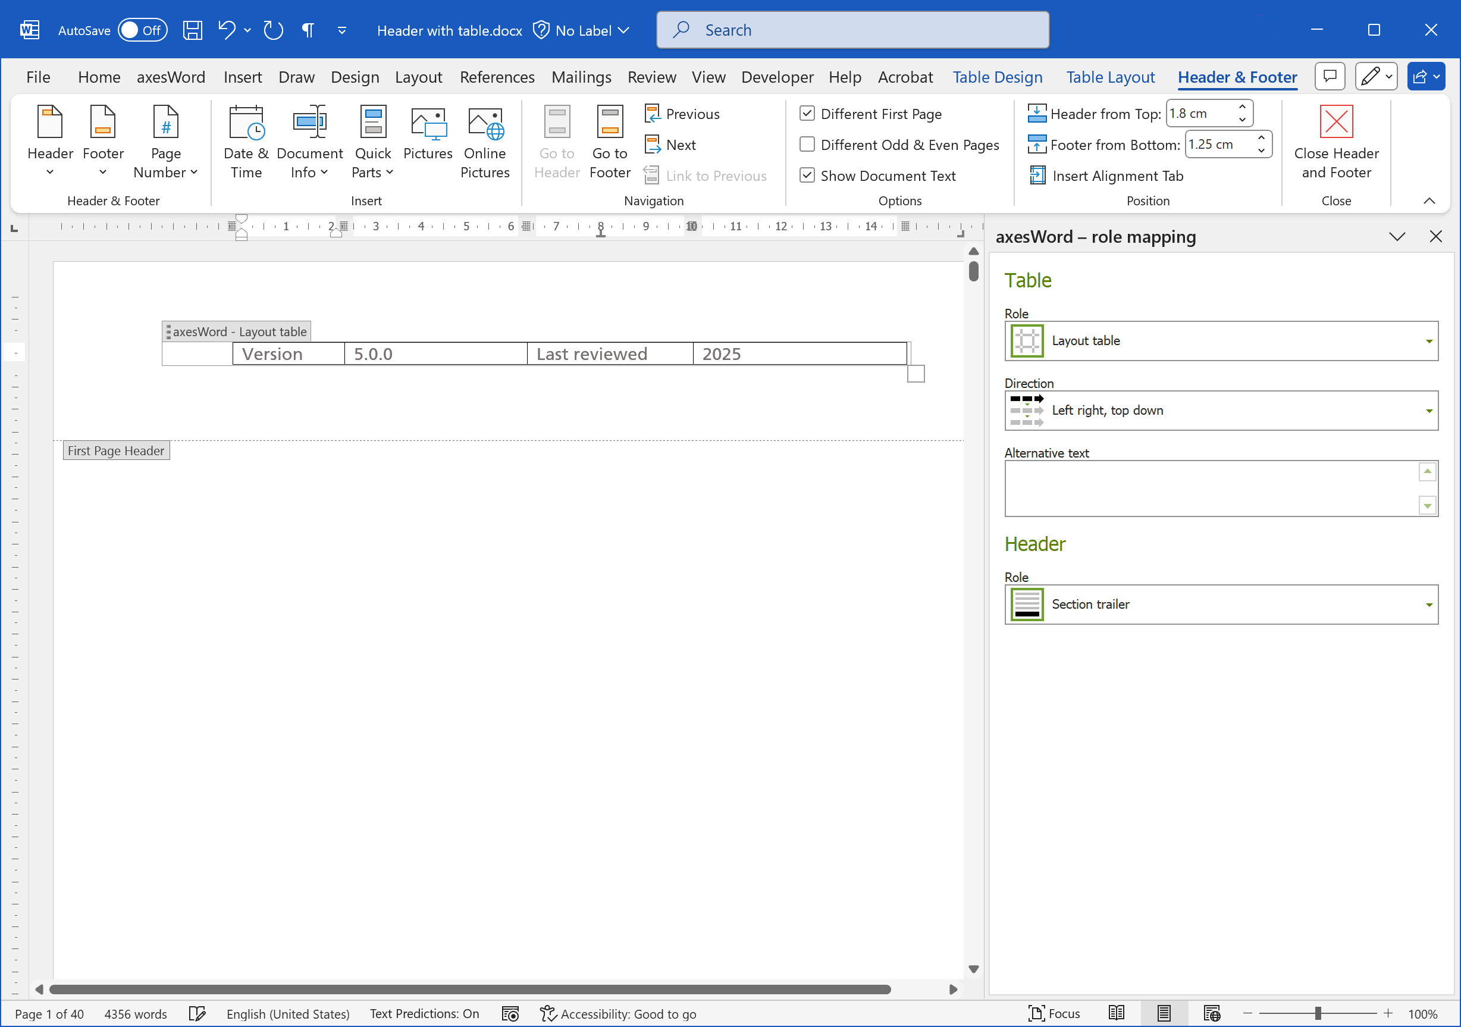Viewport: 1461px width, 1027px height.
Task: Open Header Role dropdown Section trailer
Action: point(1221,604)
